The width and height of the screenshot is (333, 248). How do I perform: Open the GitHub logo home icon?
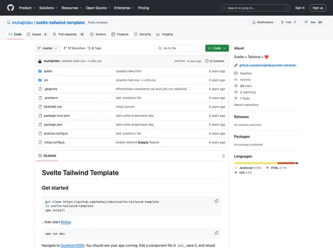(11, 8)
